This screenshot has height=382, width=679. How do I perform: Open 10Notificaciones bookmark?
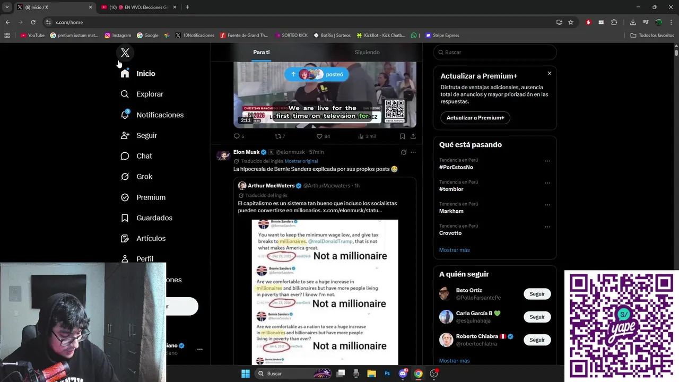[x=195, y=36]
